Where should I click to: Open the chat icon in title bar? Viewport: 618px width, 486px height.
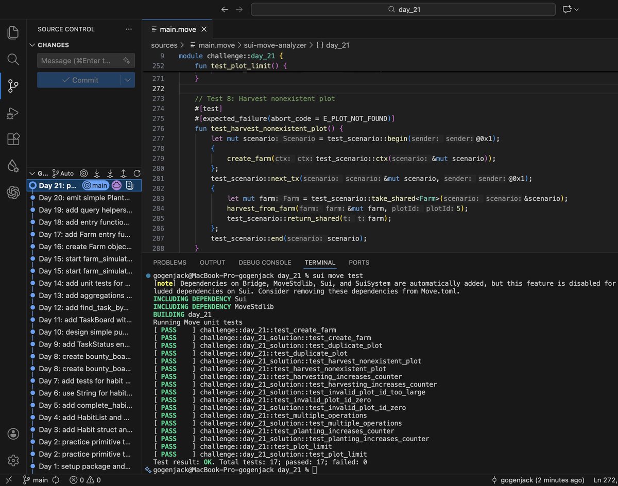click(567, 9)
